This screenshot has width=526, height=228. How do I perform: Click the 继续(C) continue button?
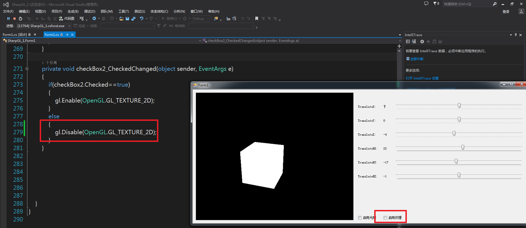click(x=170, y=19)
